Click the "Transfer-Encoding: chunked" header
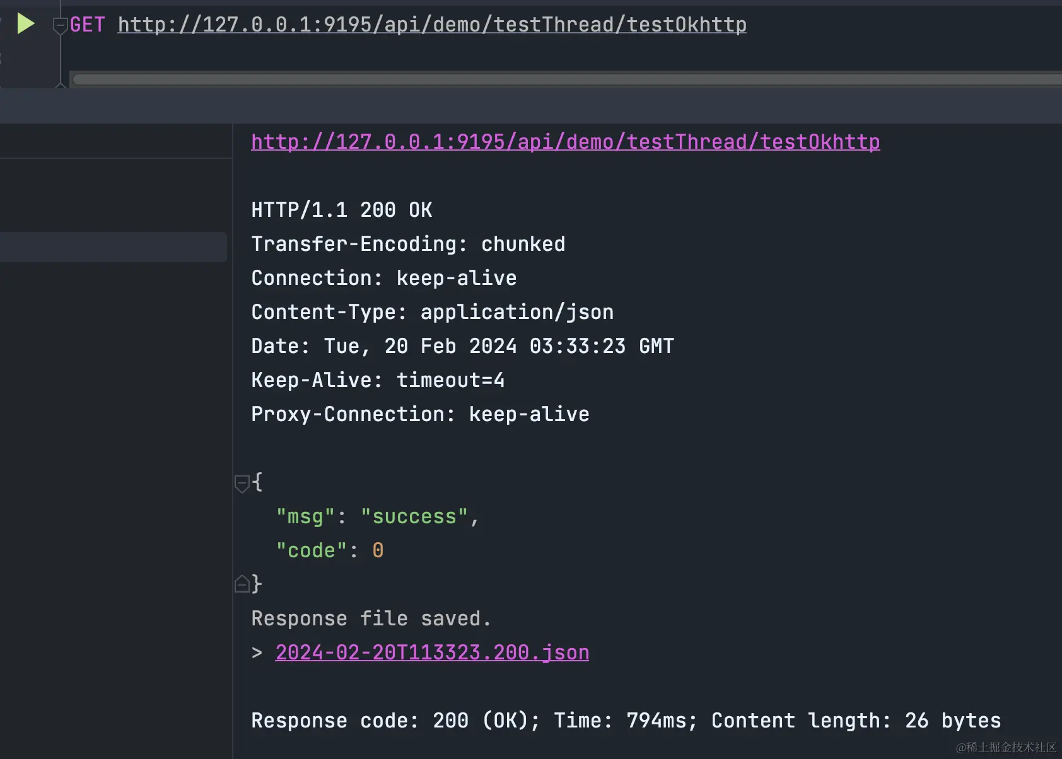 [x=408, y=244]
